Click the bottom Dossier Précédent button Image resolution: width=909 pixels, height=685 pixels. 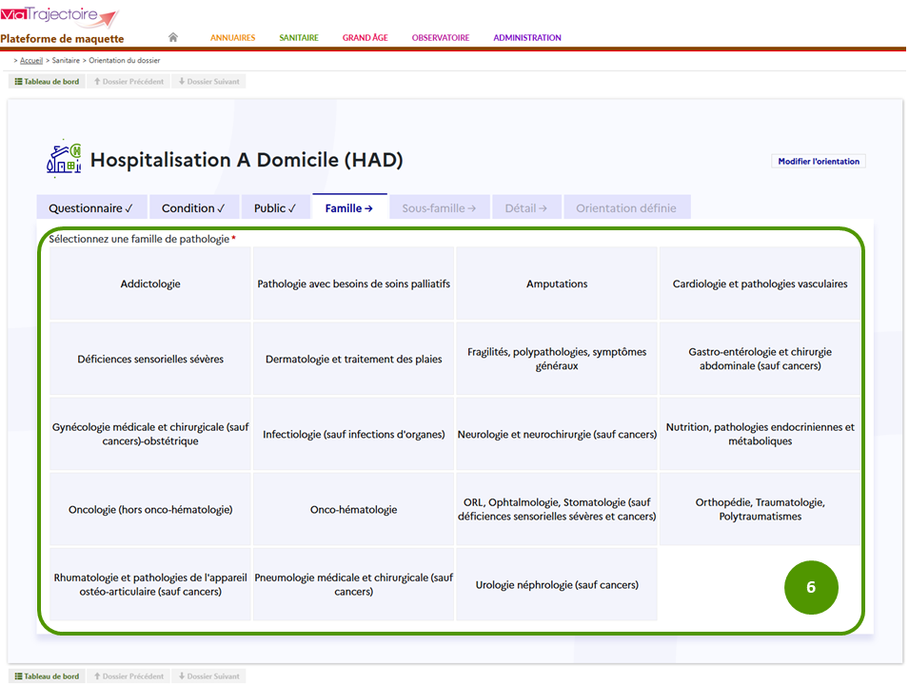128,676
